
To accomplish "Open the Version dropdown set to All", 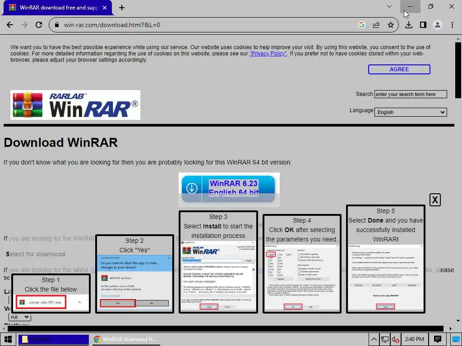I will click(20, 317).
